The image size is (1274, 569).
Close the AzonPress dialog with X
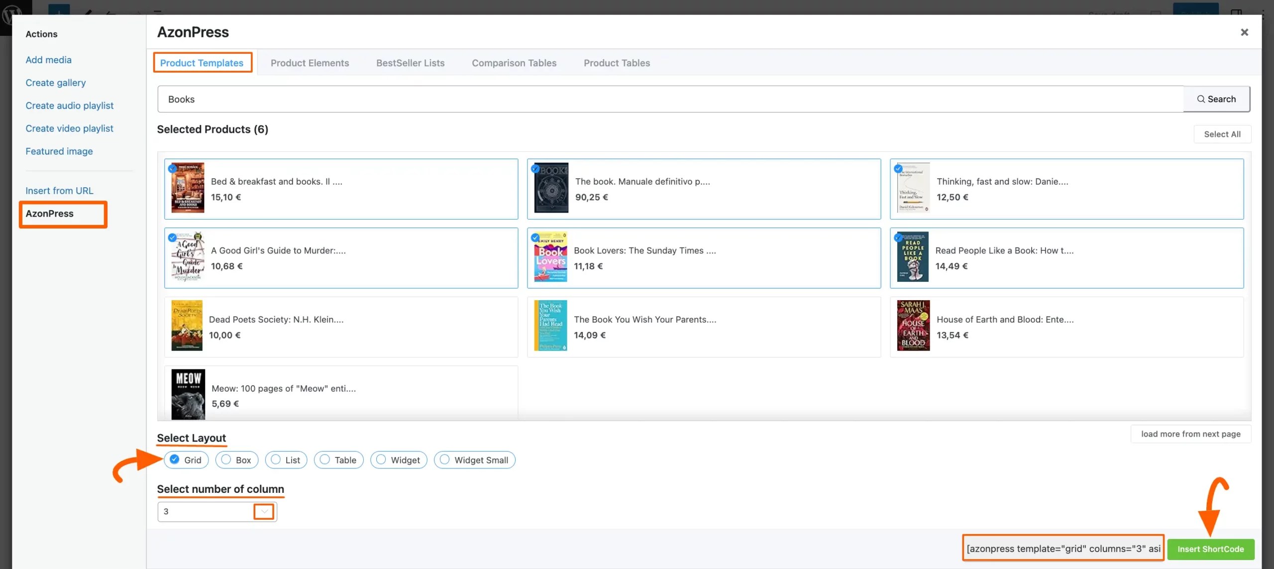(1244, 32)
